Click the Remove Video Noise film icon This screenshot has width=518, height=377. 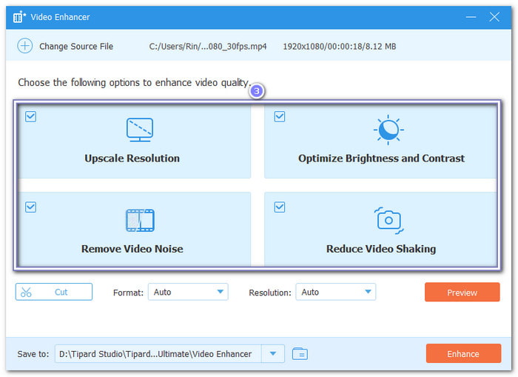coord(140,220)
